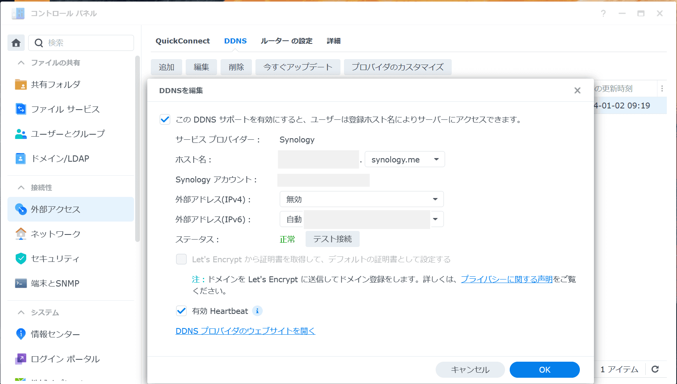Open the DDNS provider website link
Image resolution: width=677 pixels, height=384 pixels.
tap(245, 331)
